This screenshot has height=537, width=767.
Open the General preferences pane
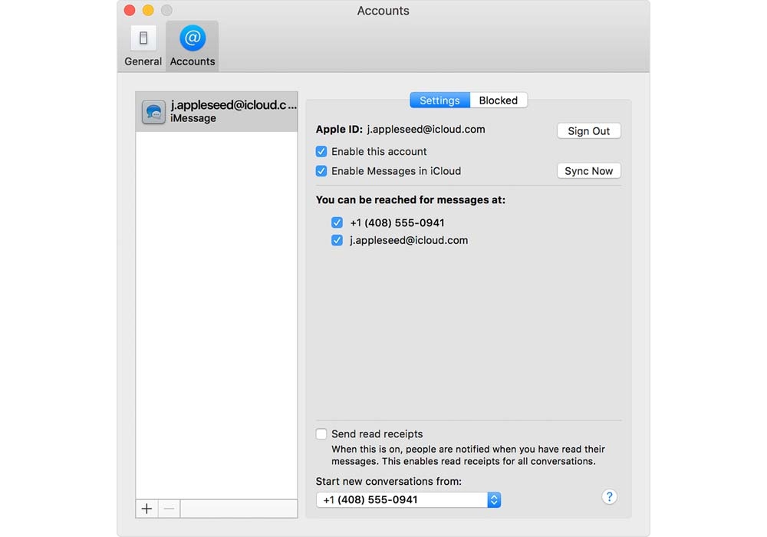143,46
